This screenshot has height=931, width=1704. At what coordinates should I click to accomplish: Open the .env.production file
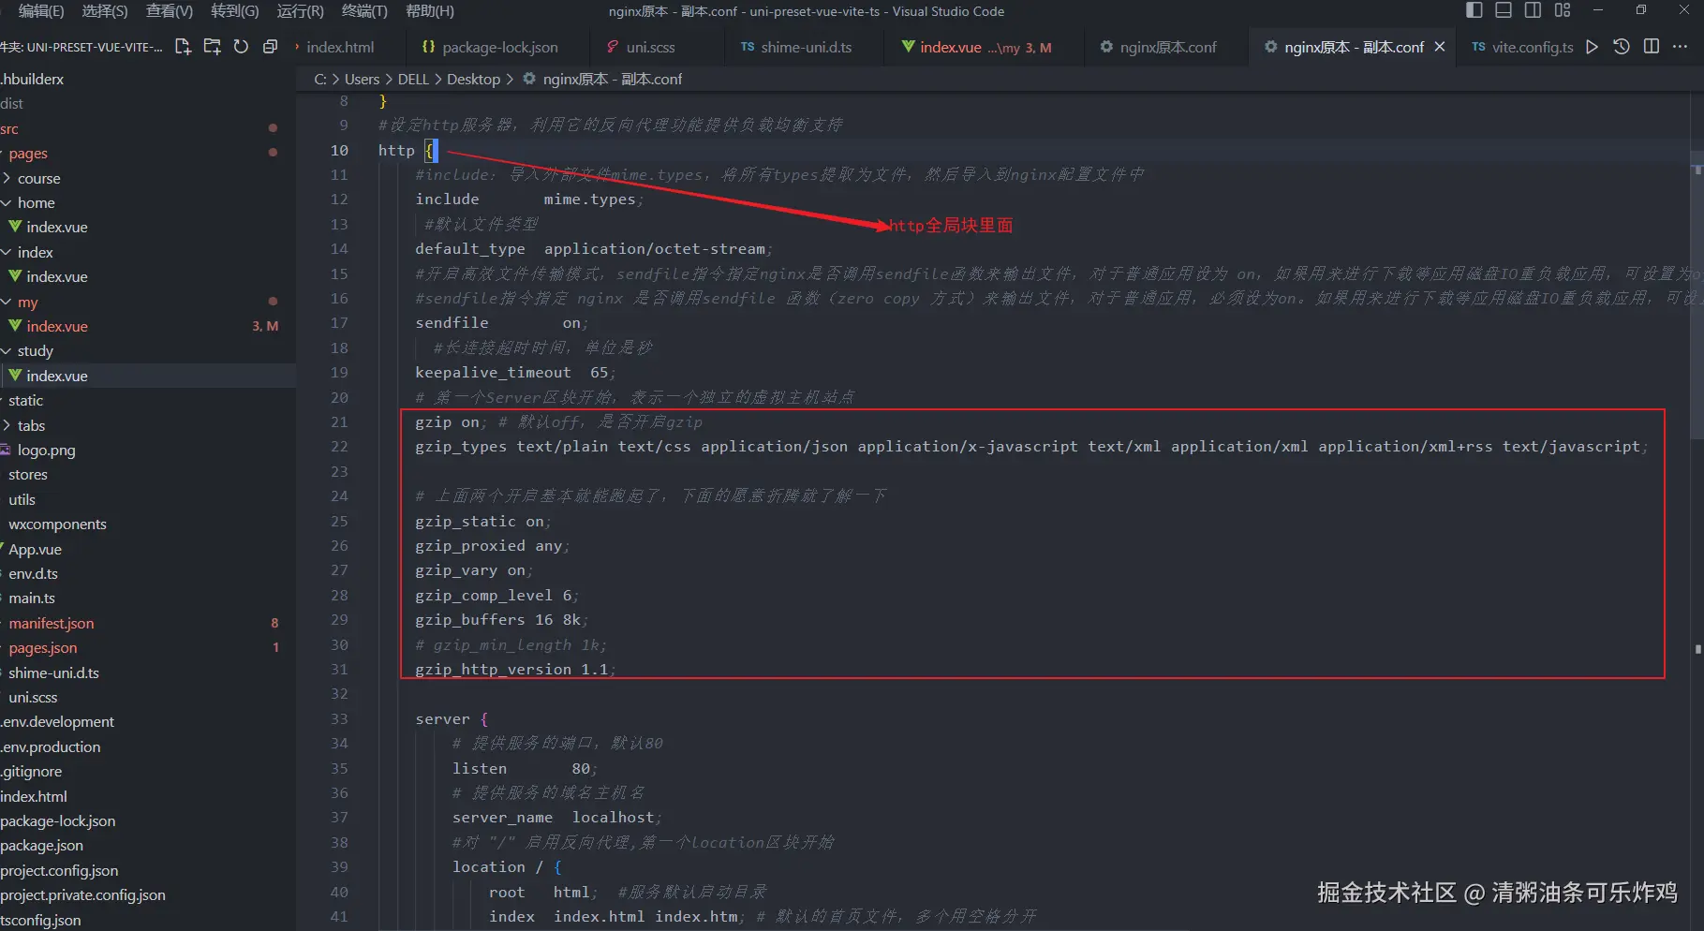point(51,746)
